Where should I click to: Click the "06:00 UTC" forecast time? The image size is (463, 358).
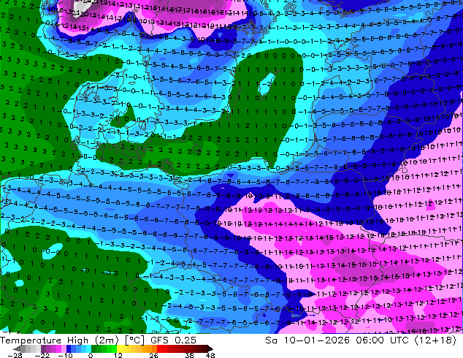(x=382, y=340)
